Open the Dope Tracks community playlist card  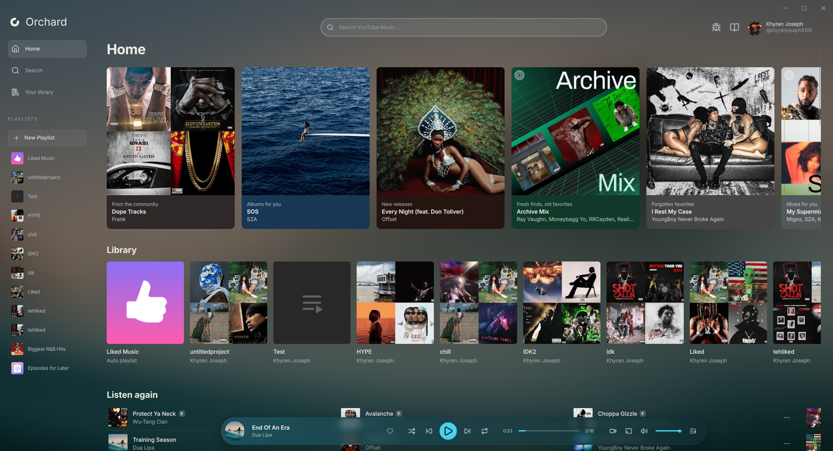coord(171,148)
